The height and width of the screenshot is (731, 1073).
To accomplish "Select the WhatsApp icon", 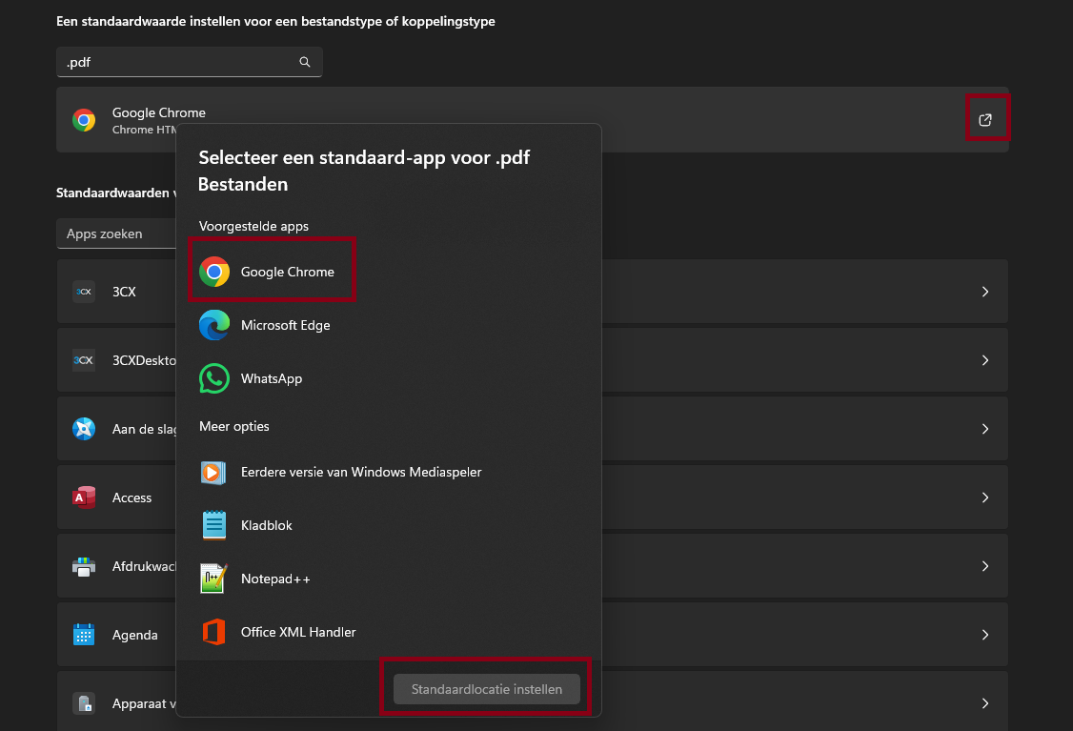I will click(x=214, y=378).
